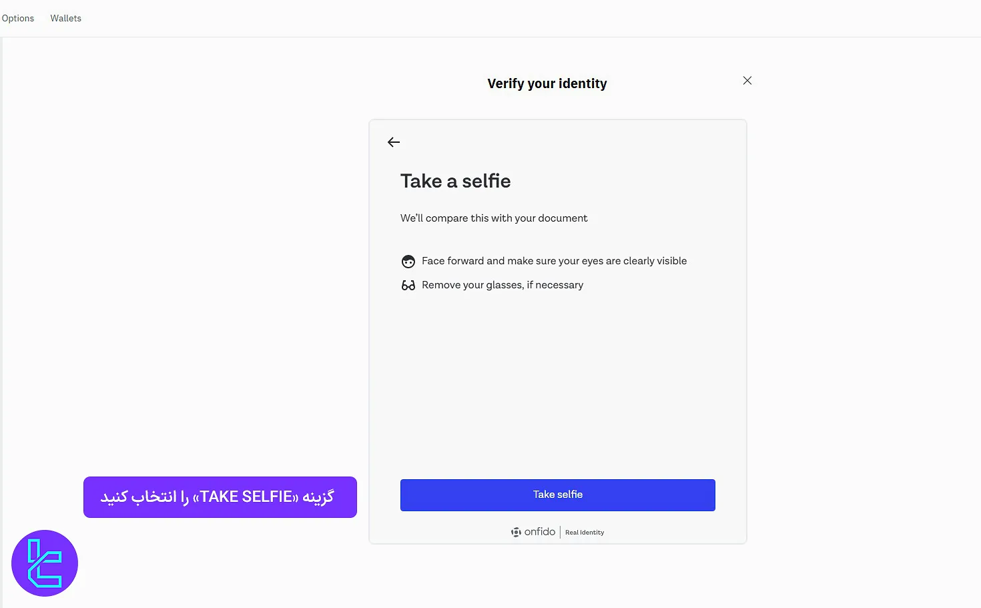Click the Verify your identity title
The image size is (981, 608).
click(547, 83)
